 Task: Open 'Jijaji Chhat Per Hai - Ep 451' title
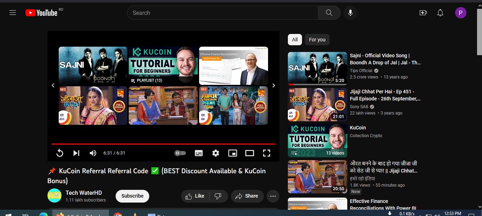pyautogui.click(x=385, y=95)
